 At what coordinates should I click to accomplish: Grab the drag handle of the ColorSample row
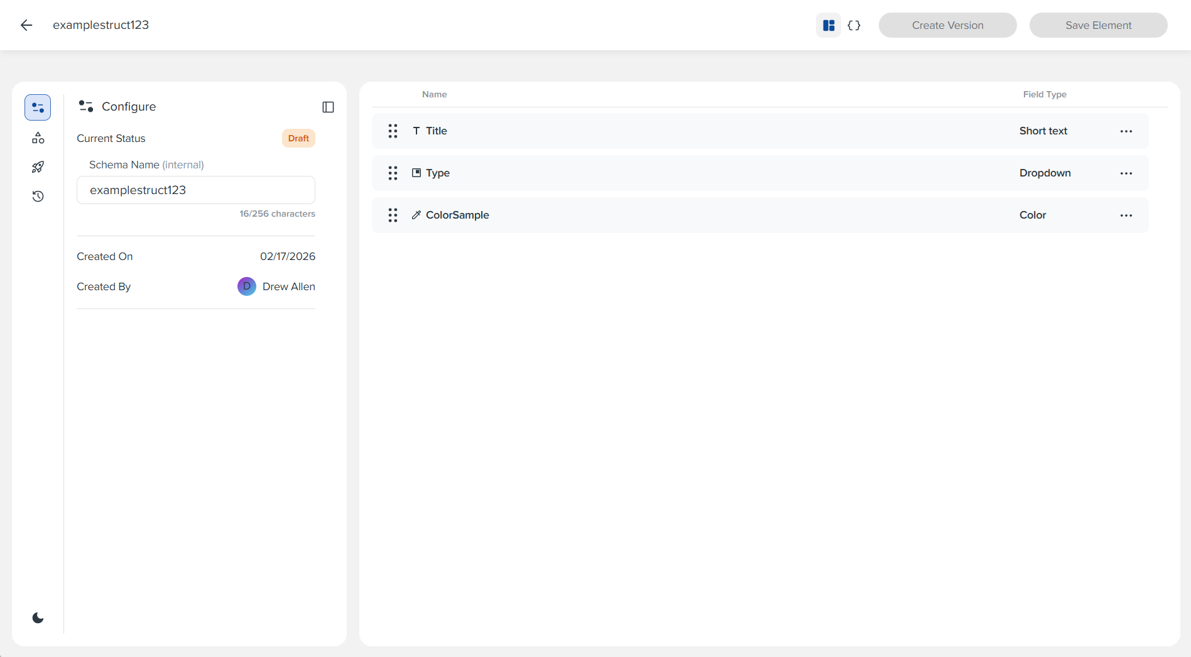(393, 215)
